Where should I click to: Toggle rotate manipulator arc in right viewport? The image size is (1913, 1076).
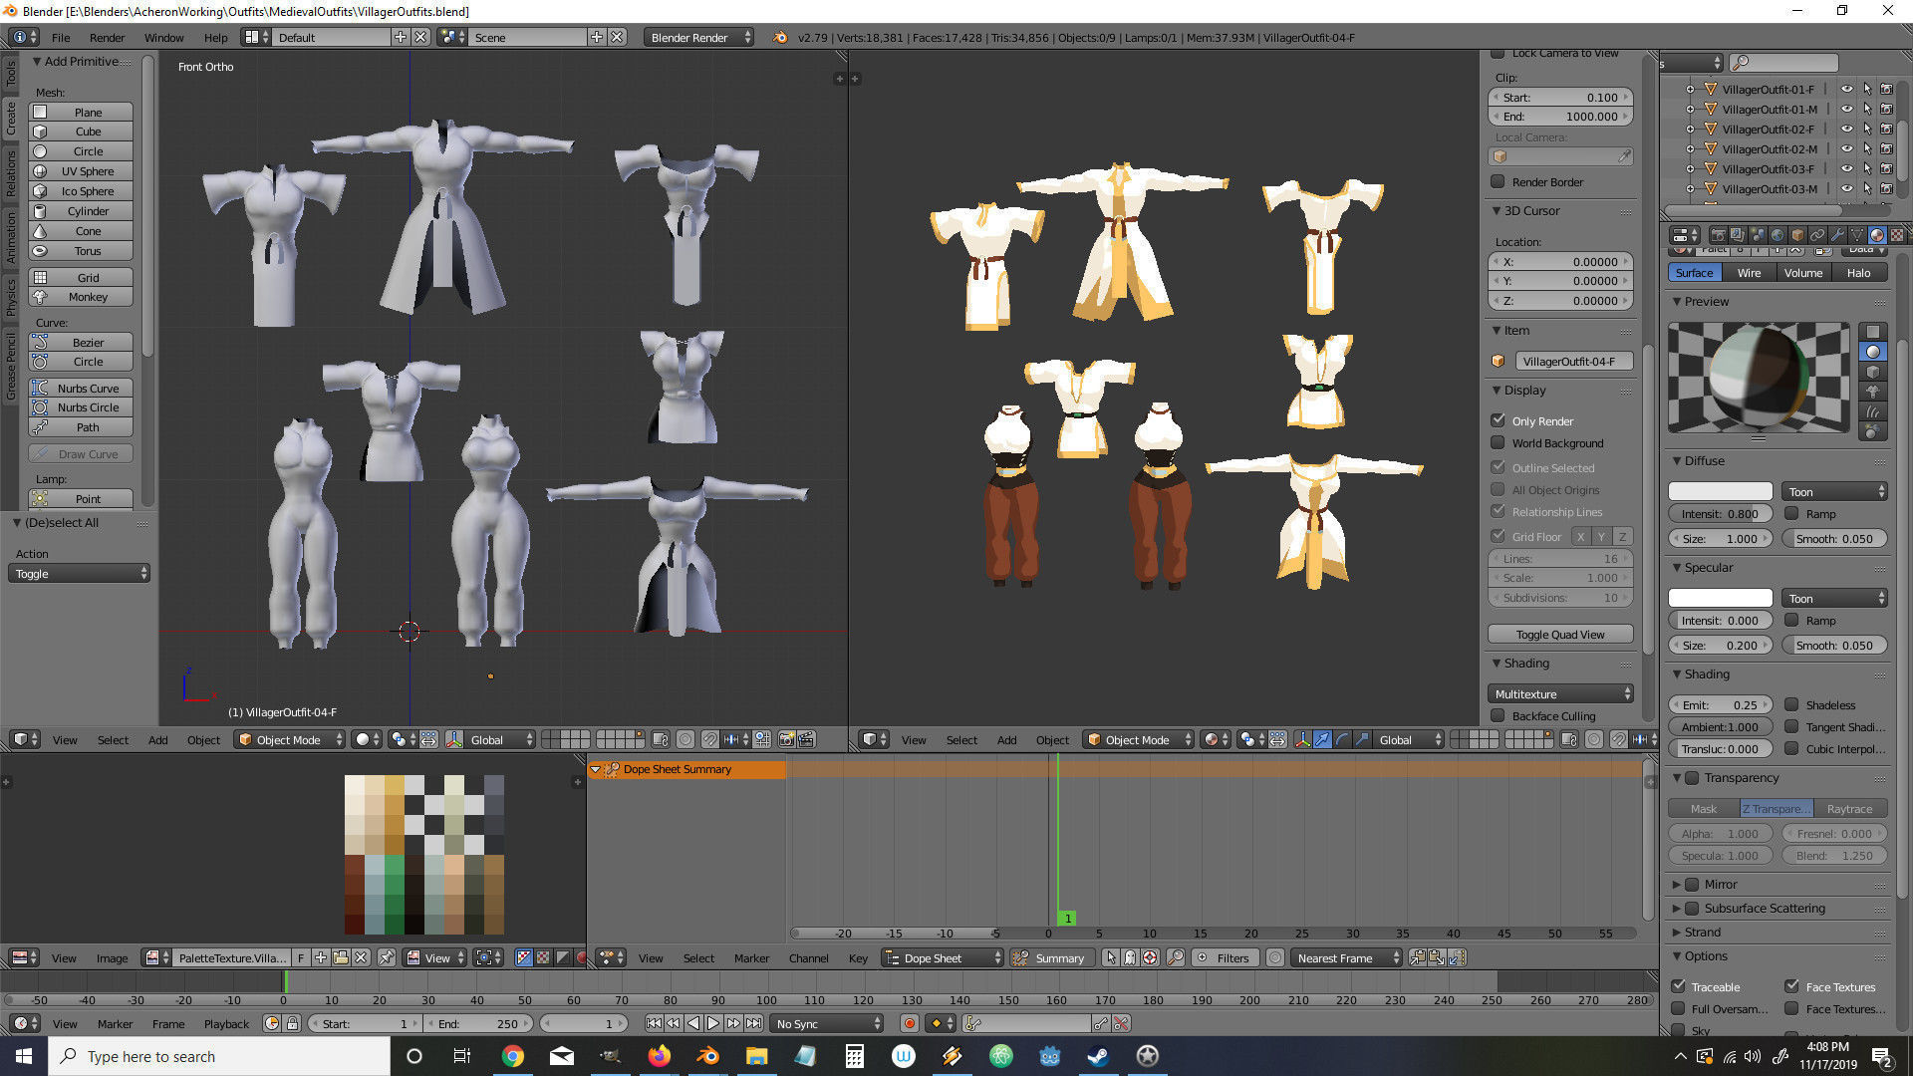pyautogui.click(x=1342, y=739)
